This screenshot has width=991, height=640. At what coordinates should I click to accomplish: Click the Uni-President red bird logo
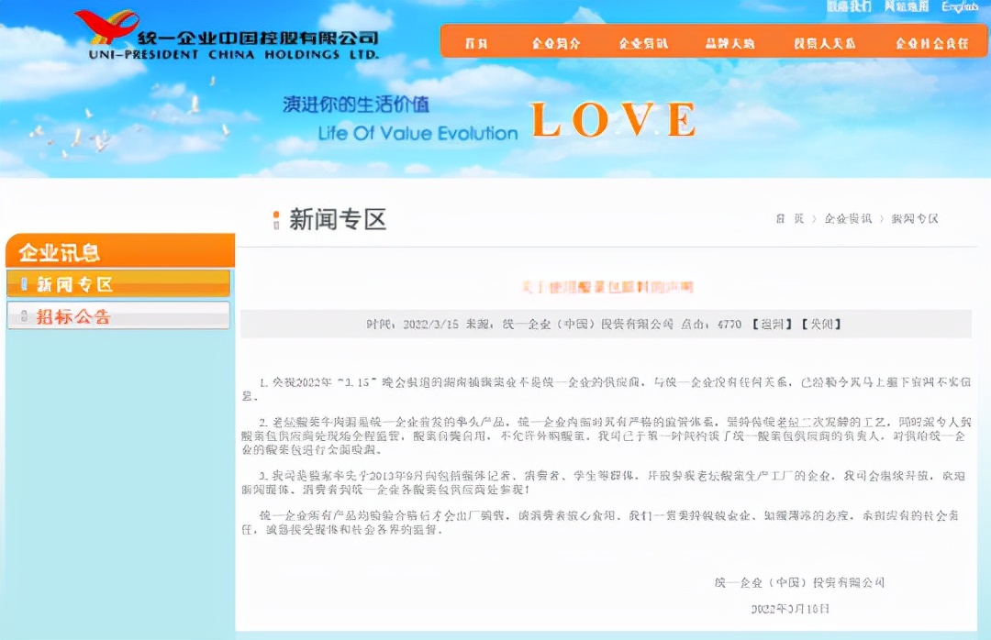tap(106, 26)
